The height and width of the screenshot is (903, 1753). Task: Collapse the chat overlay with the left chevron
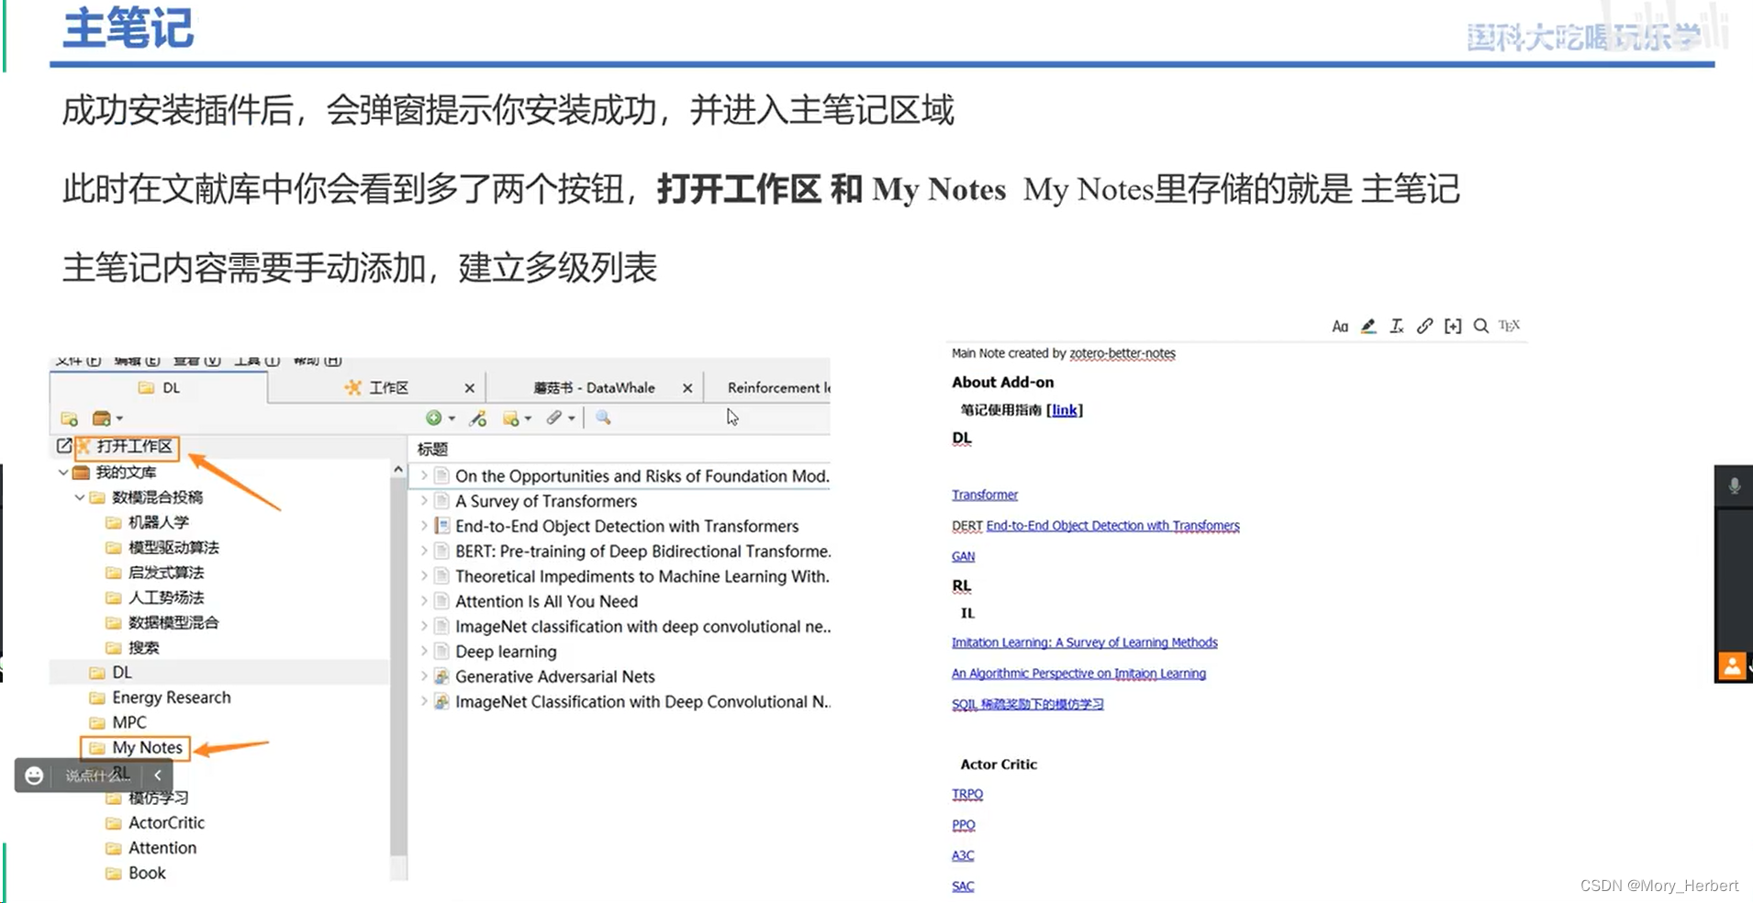coord(158,775)
